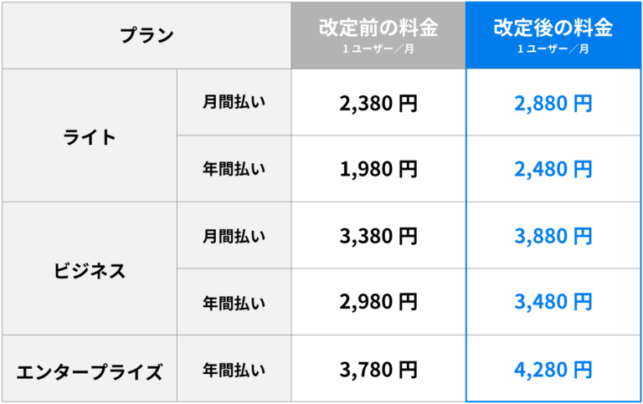Image resolution: width=643 pixels, height=404 pixels.
Task: Select the revised 4,280 円 price
Action: pos(553,370)
